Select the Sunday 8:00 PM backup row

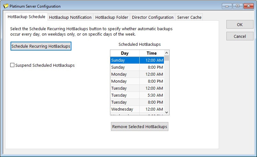pos(137,67)
